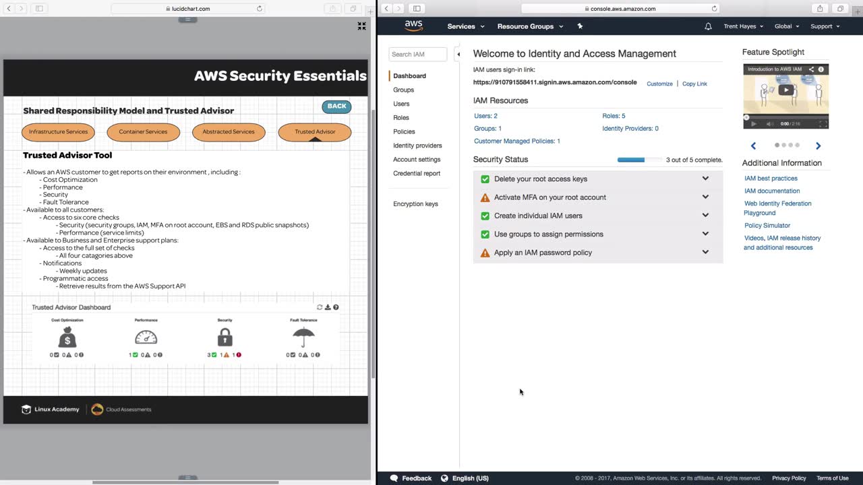Select the Container Services tab
Image resolution: width=863 pixels, height=485 pixels.
tap(143, 132)
